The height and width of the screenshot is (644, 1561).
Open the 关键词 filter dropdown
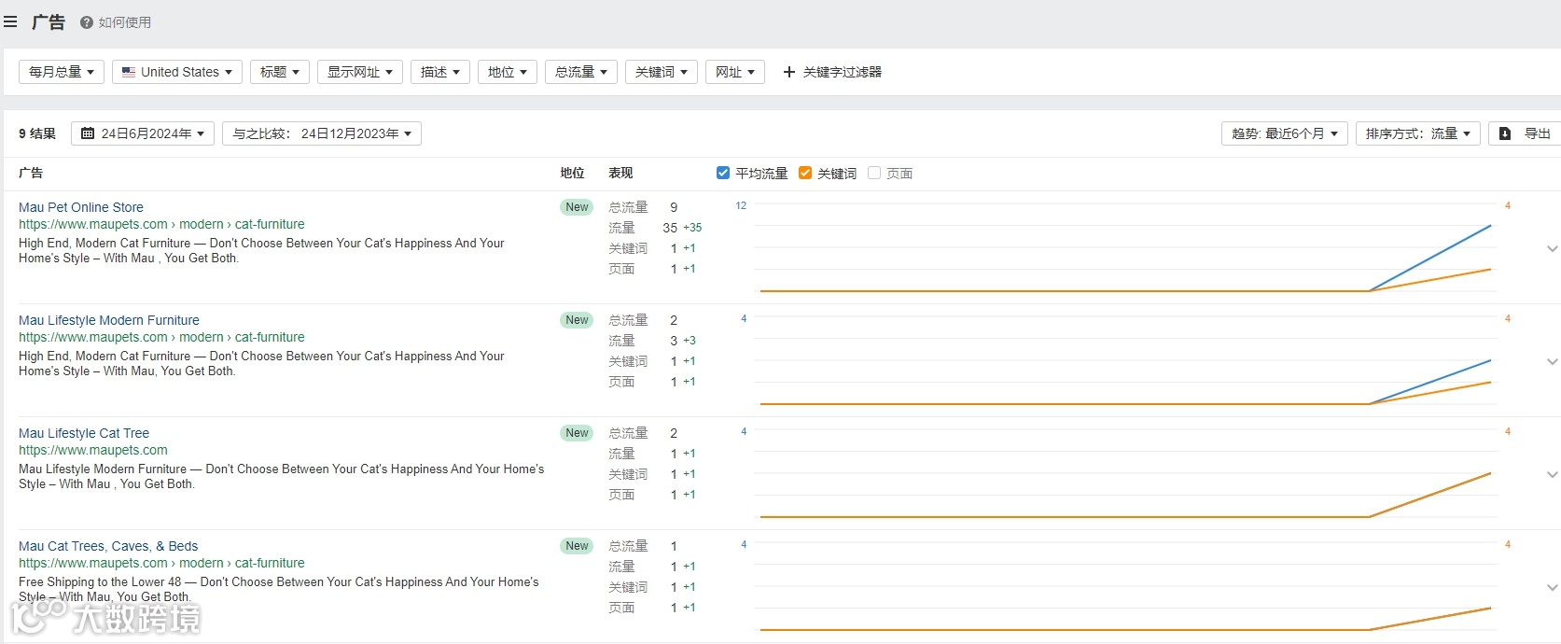[x=662, y=72]
